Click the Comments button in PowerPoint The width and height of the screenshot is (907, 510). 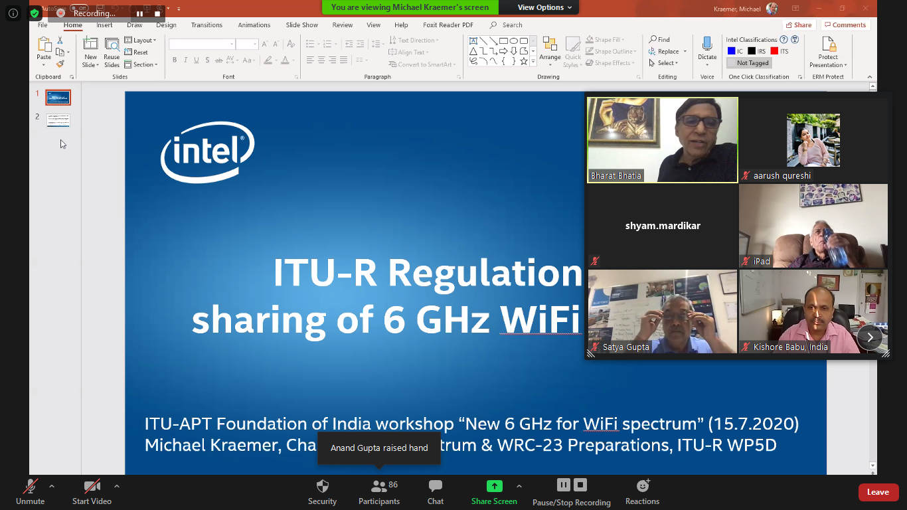click(x=845, y=25)
